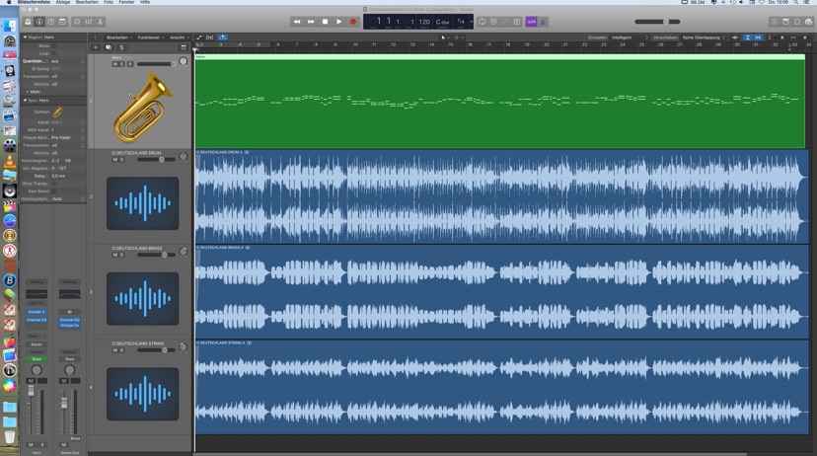Screen dimensions: 817x456
Task: Open the Foto menu in menu bar
Action: coord(109,2)
